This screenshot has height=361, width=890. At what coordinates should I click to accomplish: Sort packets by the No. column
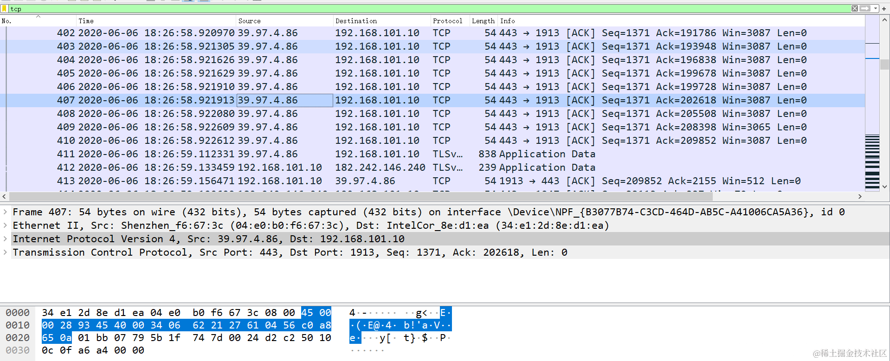click(38, 21)
